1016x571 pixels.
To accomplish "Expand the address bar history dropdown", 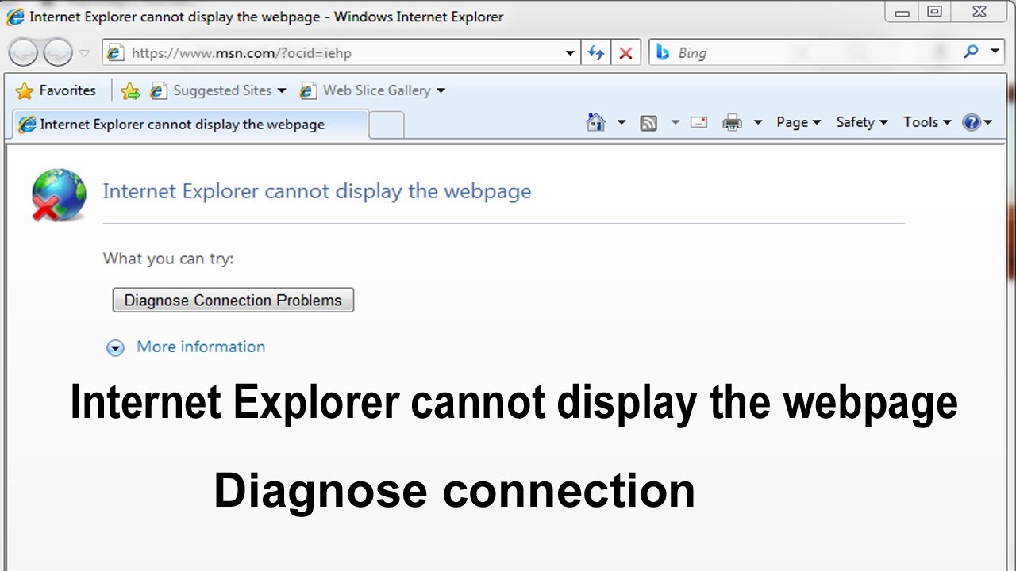I will pos(570,54).
